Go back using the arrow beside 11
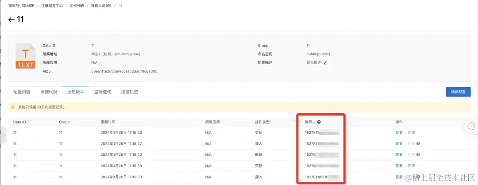478x185 pixels. point(11,20)
